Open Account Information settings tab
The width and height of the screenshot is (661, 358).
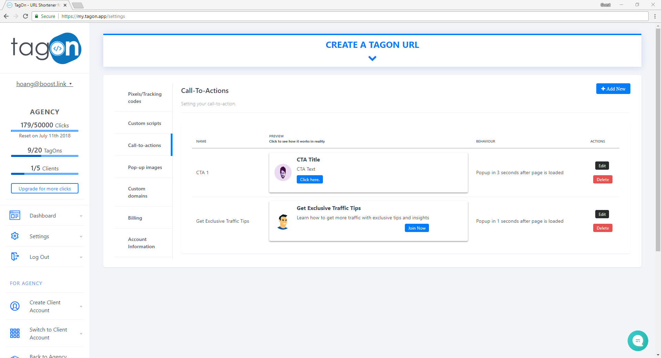[x=143, y=243]
